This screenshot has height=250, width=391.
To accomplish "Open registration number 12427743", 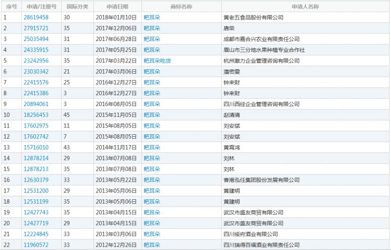I will 36,212.
